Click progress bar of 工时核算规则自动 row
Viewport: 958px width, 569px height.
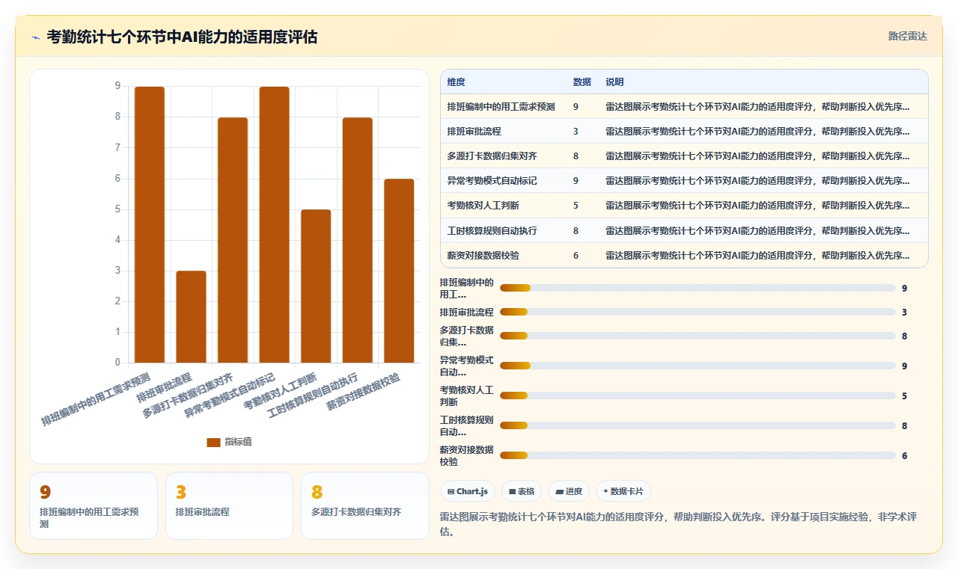tap(698, 425)
